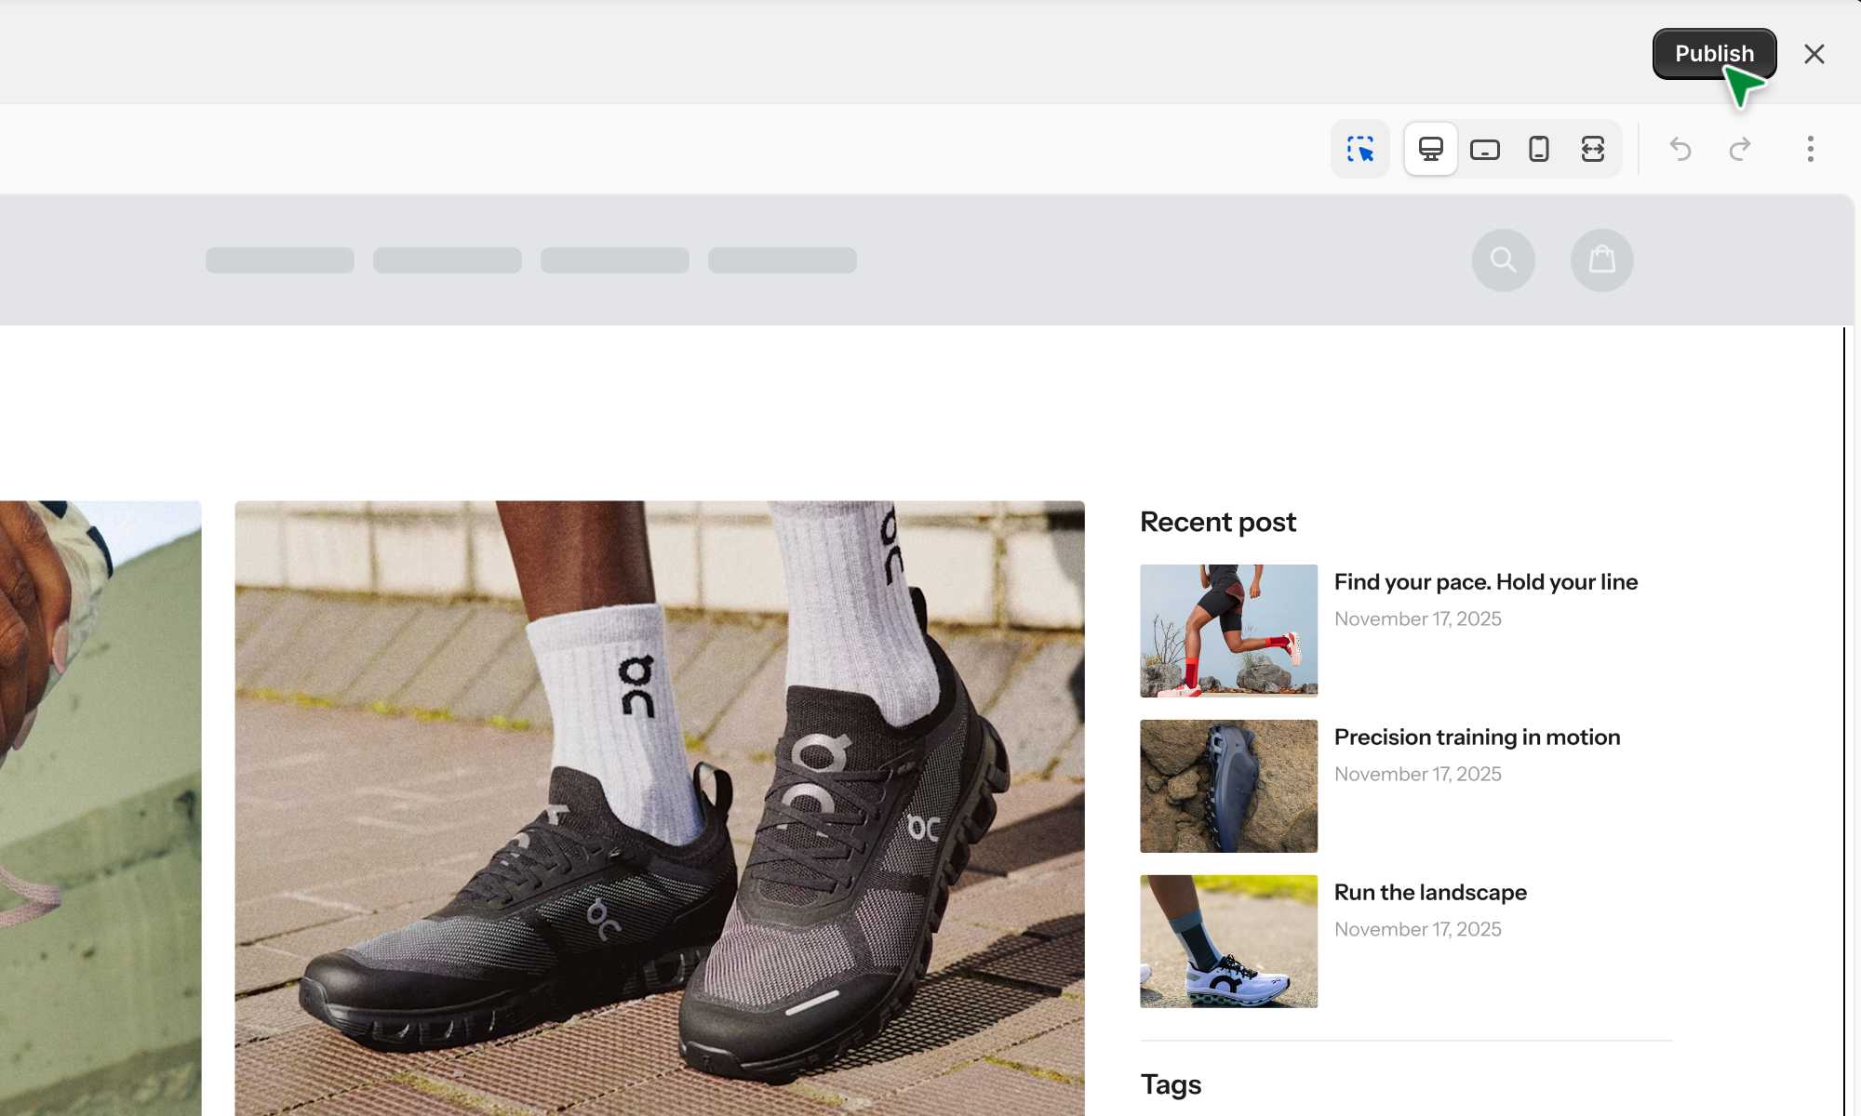Click the Publish button
The height and width of the screenshot is (1116, 1861).
tap(1713, 54)
